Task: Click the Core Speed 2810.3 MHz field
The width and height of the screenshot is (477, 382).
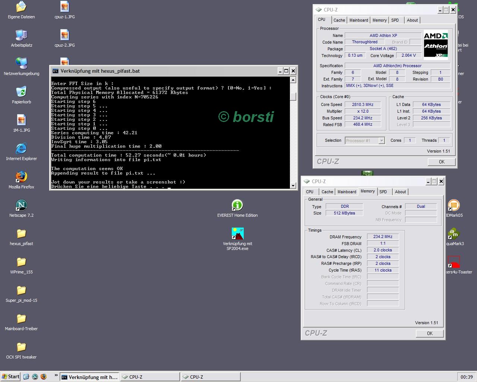Action: coord(363,104)
